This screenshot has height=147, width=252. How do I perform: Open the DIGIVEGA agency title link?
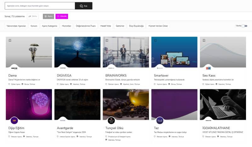click(x=64, y=75)
